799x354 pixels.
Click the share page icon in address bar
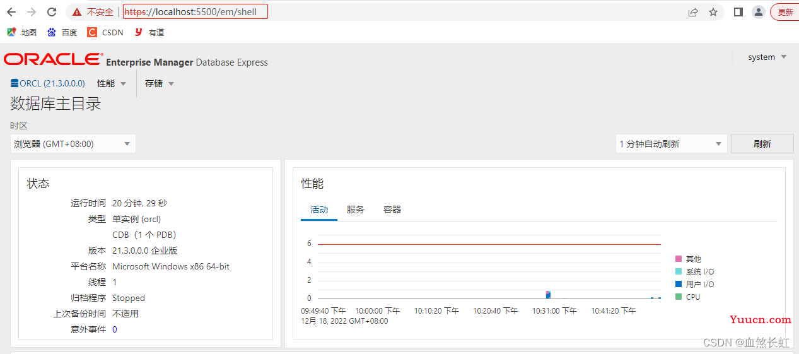[693, 12]
